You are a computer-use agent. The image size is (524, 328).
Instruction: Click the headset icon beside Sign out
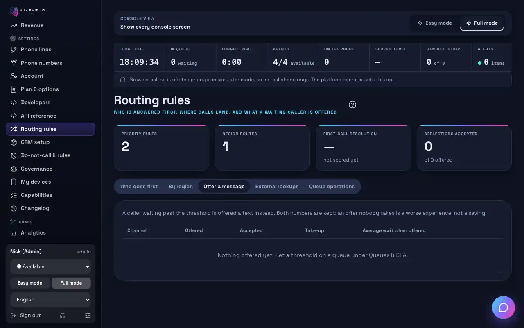point(63,316)
